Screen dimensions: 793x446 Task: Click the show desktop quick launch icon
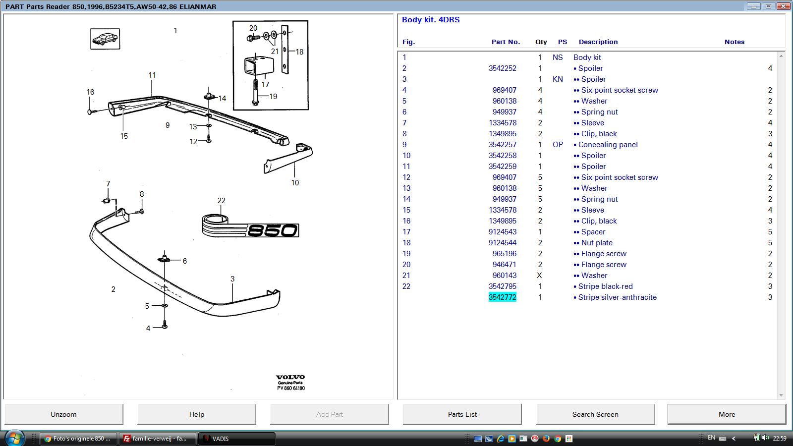pos(478,439)
